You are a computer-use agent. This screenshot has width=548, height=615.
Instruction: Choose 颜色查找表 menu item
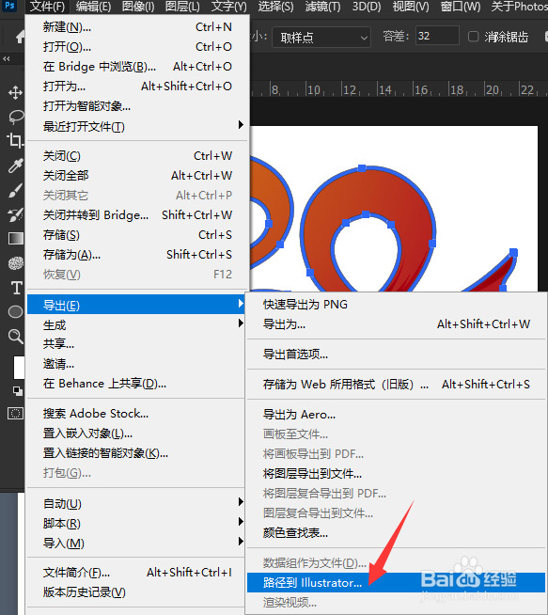396,532
